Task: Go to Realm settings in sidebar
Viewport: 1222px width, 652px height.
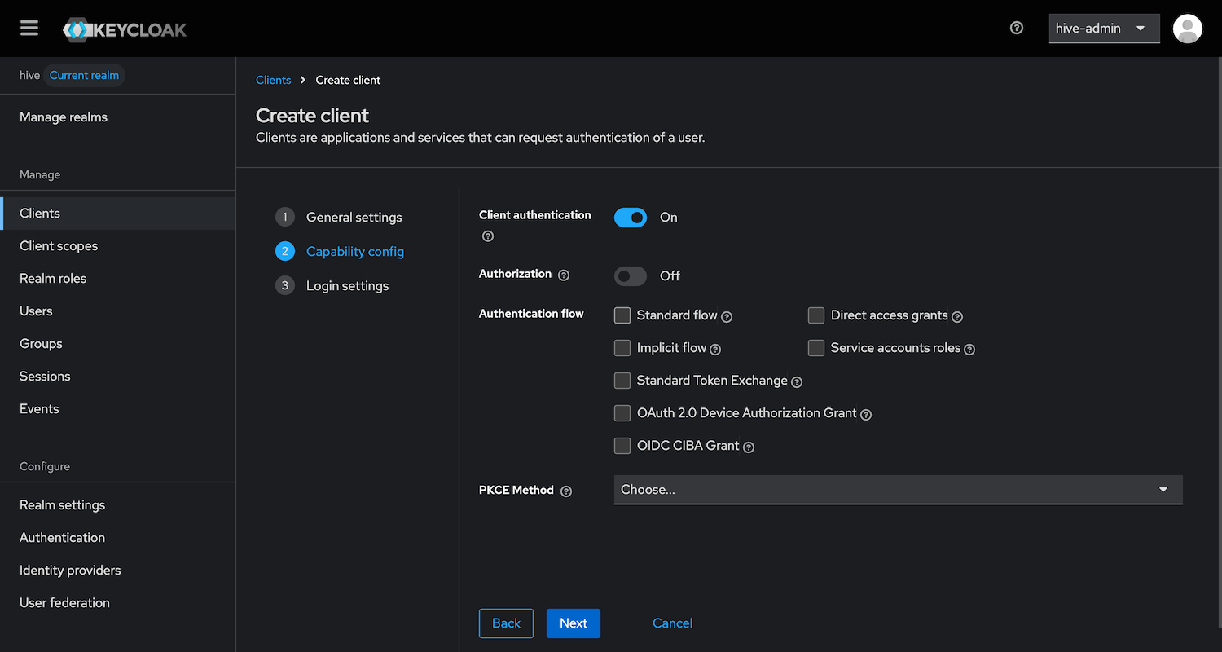Action: pos(63,505)
